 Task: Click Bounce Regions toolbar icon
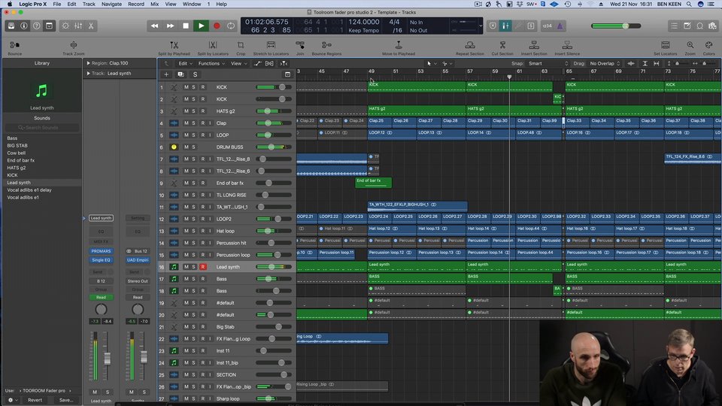(326, 45)
